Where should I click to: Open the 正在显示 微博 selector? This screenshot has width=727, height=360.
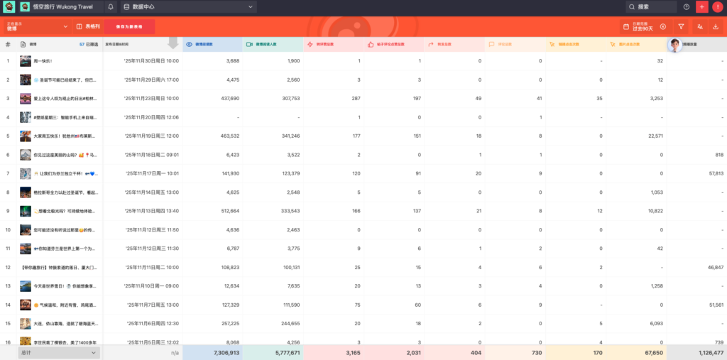(x=35, y=26)
